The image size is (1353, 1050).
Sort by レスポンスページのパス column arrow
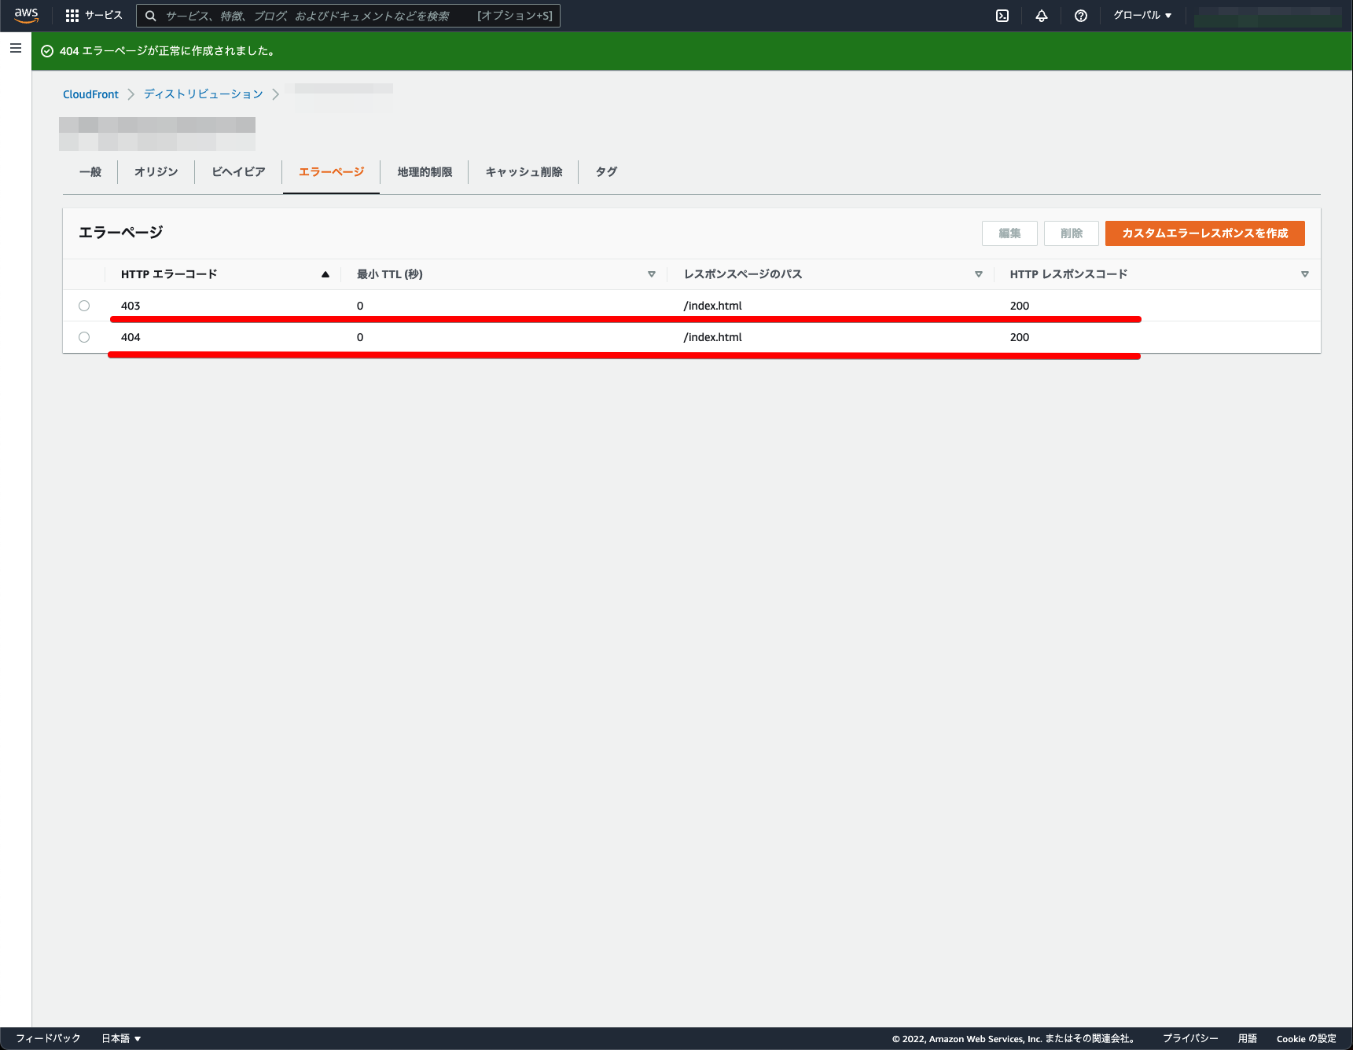tap(979, 274)
